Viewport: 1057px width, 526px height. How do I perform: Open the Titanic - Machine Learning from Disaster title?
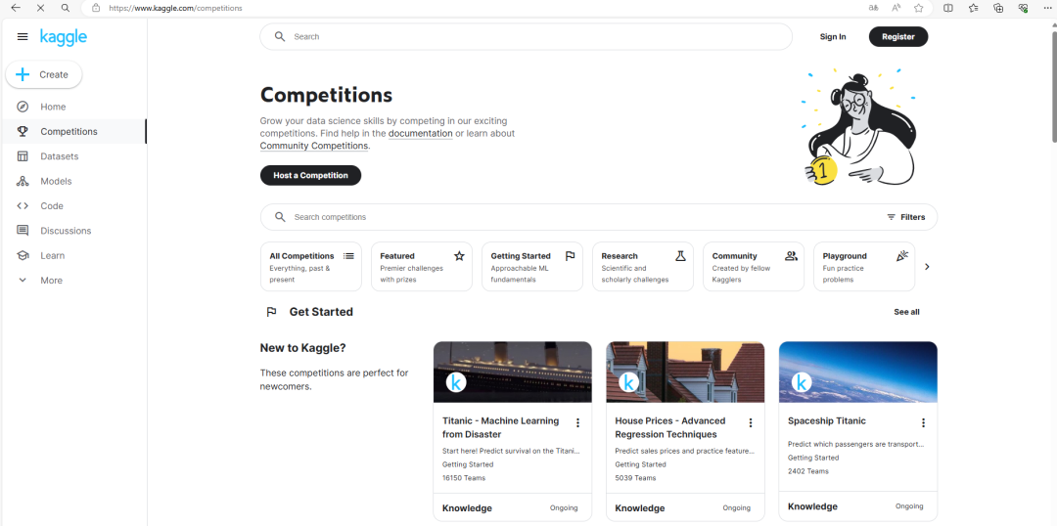coord(500,427)
